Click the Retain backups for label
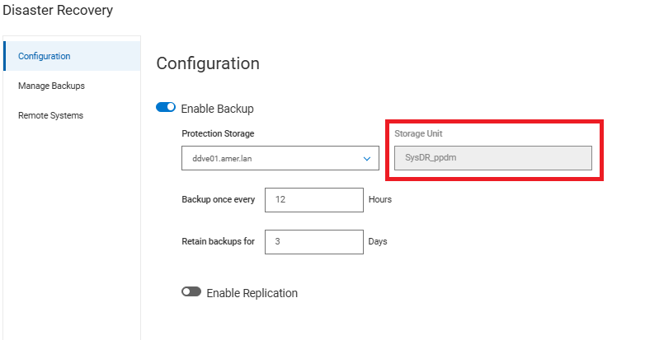Viewport: 645px width, 340px height. (218, 242)
